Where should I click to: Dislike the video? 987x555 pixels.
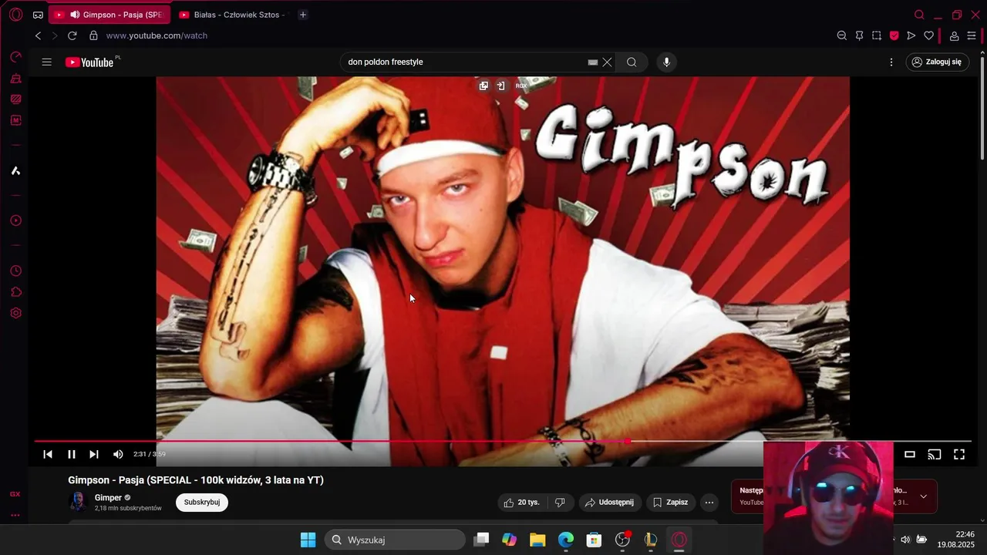(x=560, y=503)
